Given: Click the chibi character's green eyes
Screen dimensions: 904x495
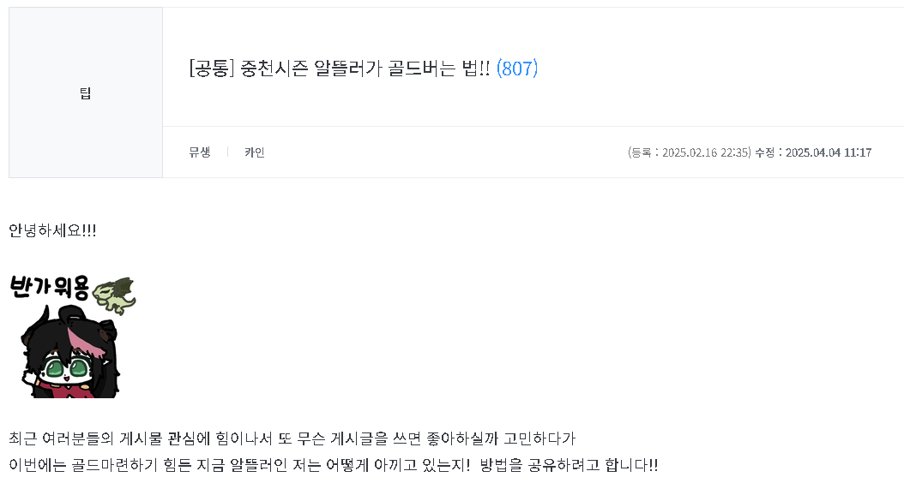Looking at the screenshot, I should tap(67, 370).
